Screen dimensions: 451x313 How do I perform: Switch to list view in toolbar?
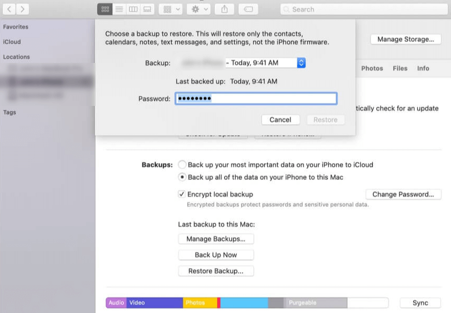click(119, 9)
